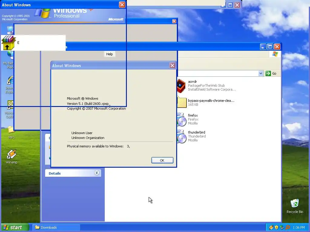This screenshot has height=232, width=310.
Task: Open the firefox installer disc icon
Action: 182,120
